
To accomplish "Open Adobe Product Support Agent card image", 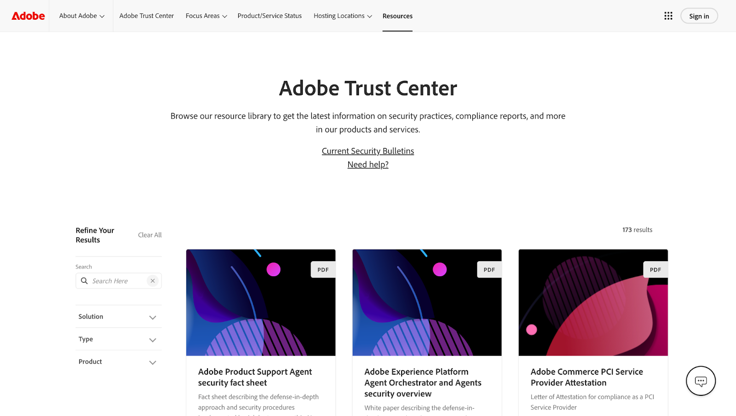I will click(x=261, y=302).
